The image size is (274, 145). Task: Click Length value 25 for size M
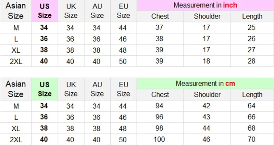pyautogui.click(x=252, y=28)
